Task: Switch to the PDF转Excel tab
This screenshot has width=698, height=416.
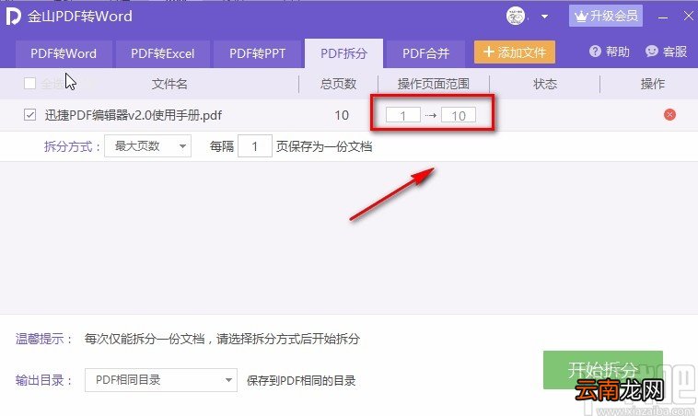Action: 162,53
